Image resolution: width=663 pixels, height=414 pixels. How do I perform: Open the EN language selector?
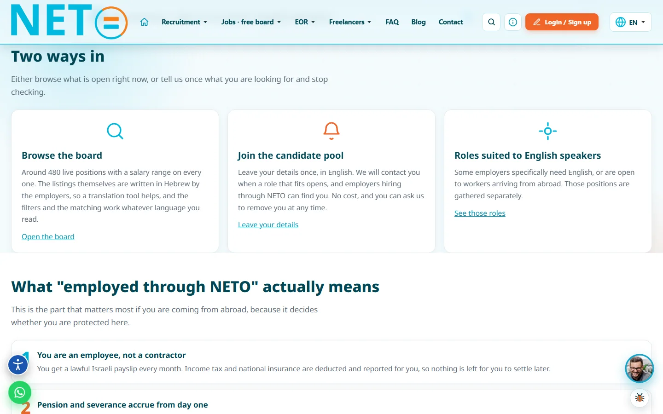point(631,22)
